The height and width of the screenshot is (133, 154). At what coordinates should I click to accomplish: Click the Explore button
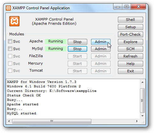[x=130, y=42]
